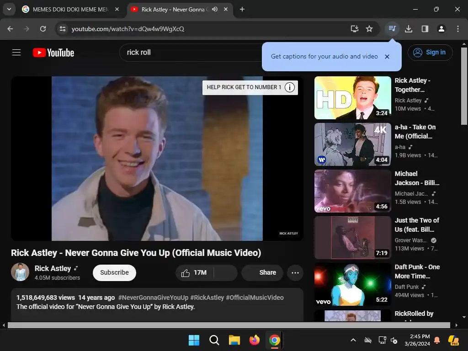This screenshot has height=351, width=468.
Task: Subscribe to Rick Astley channel
Action: coord(114,272)
